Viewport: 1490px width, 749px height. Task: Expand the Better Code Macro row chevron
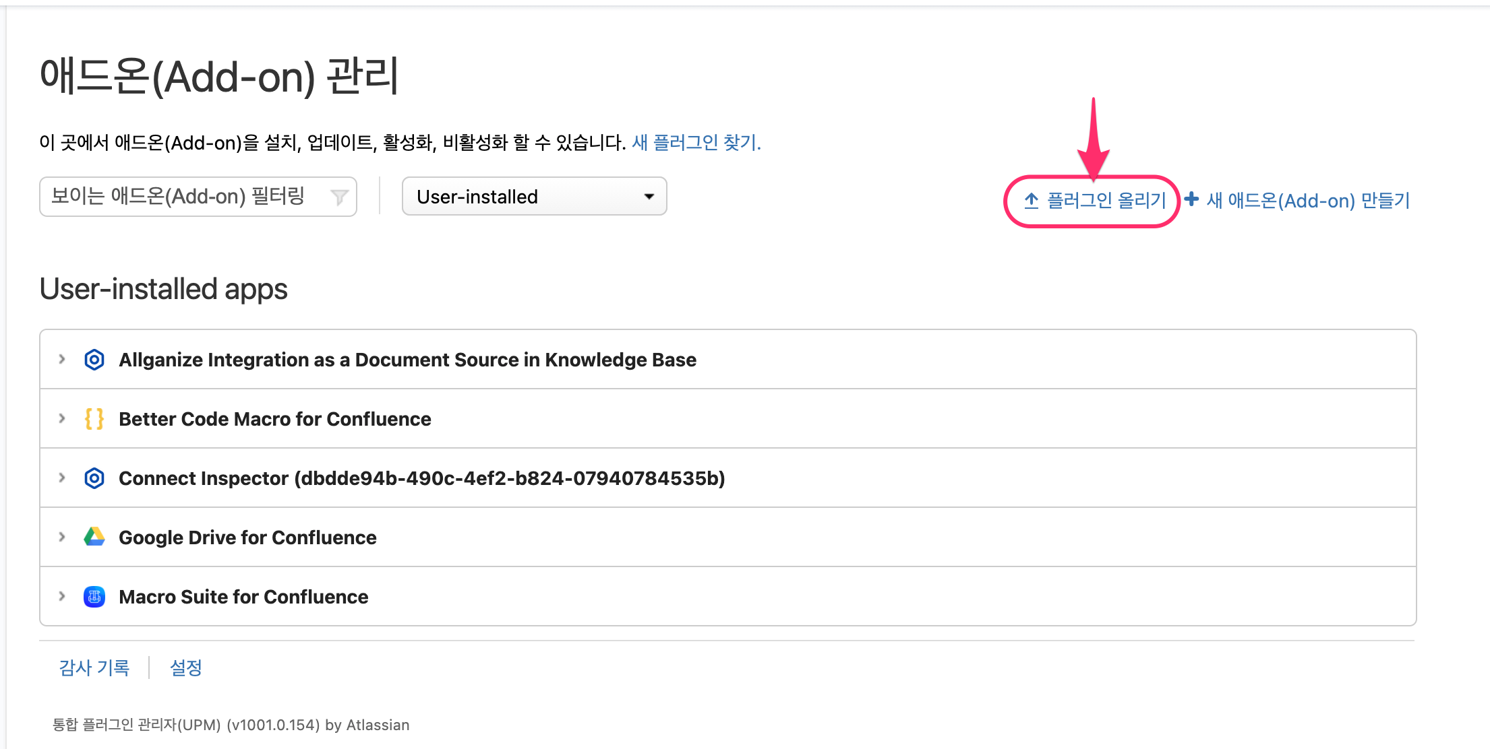click(x=62, y=418)
